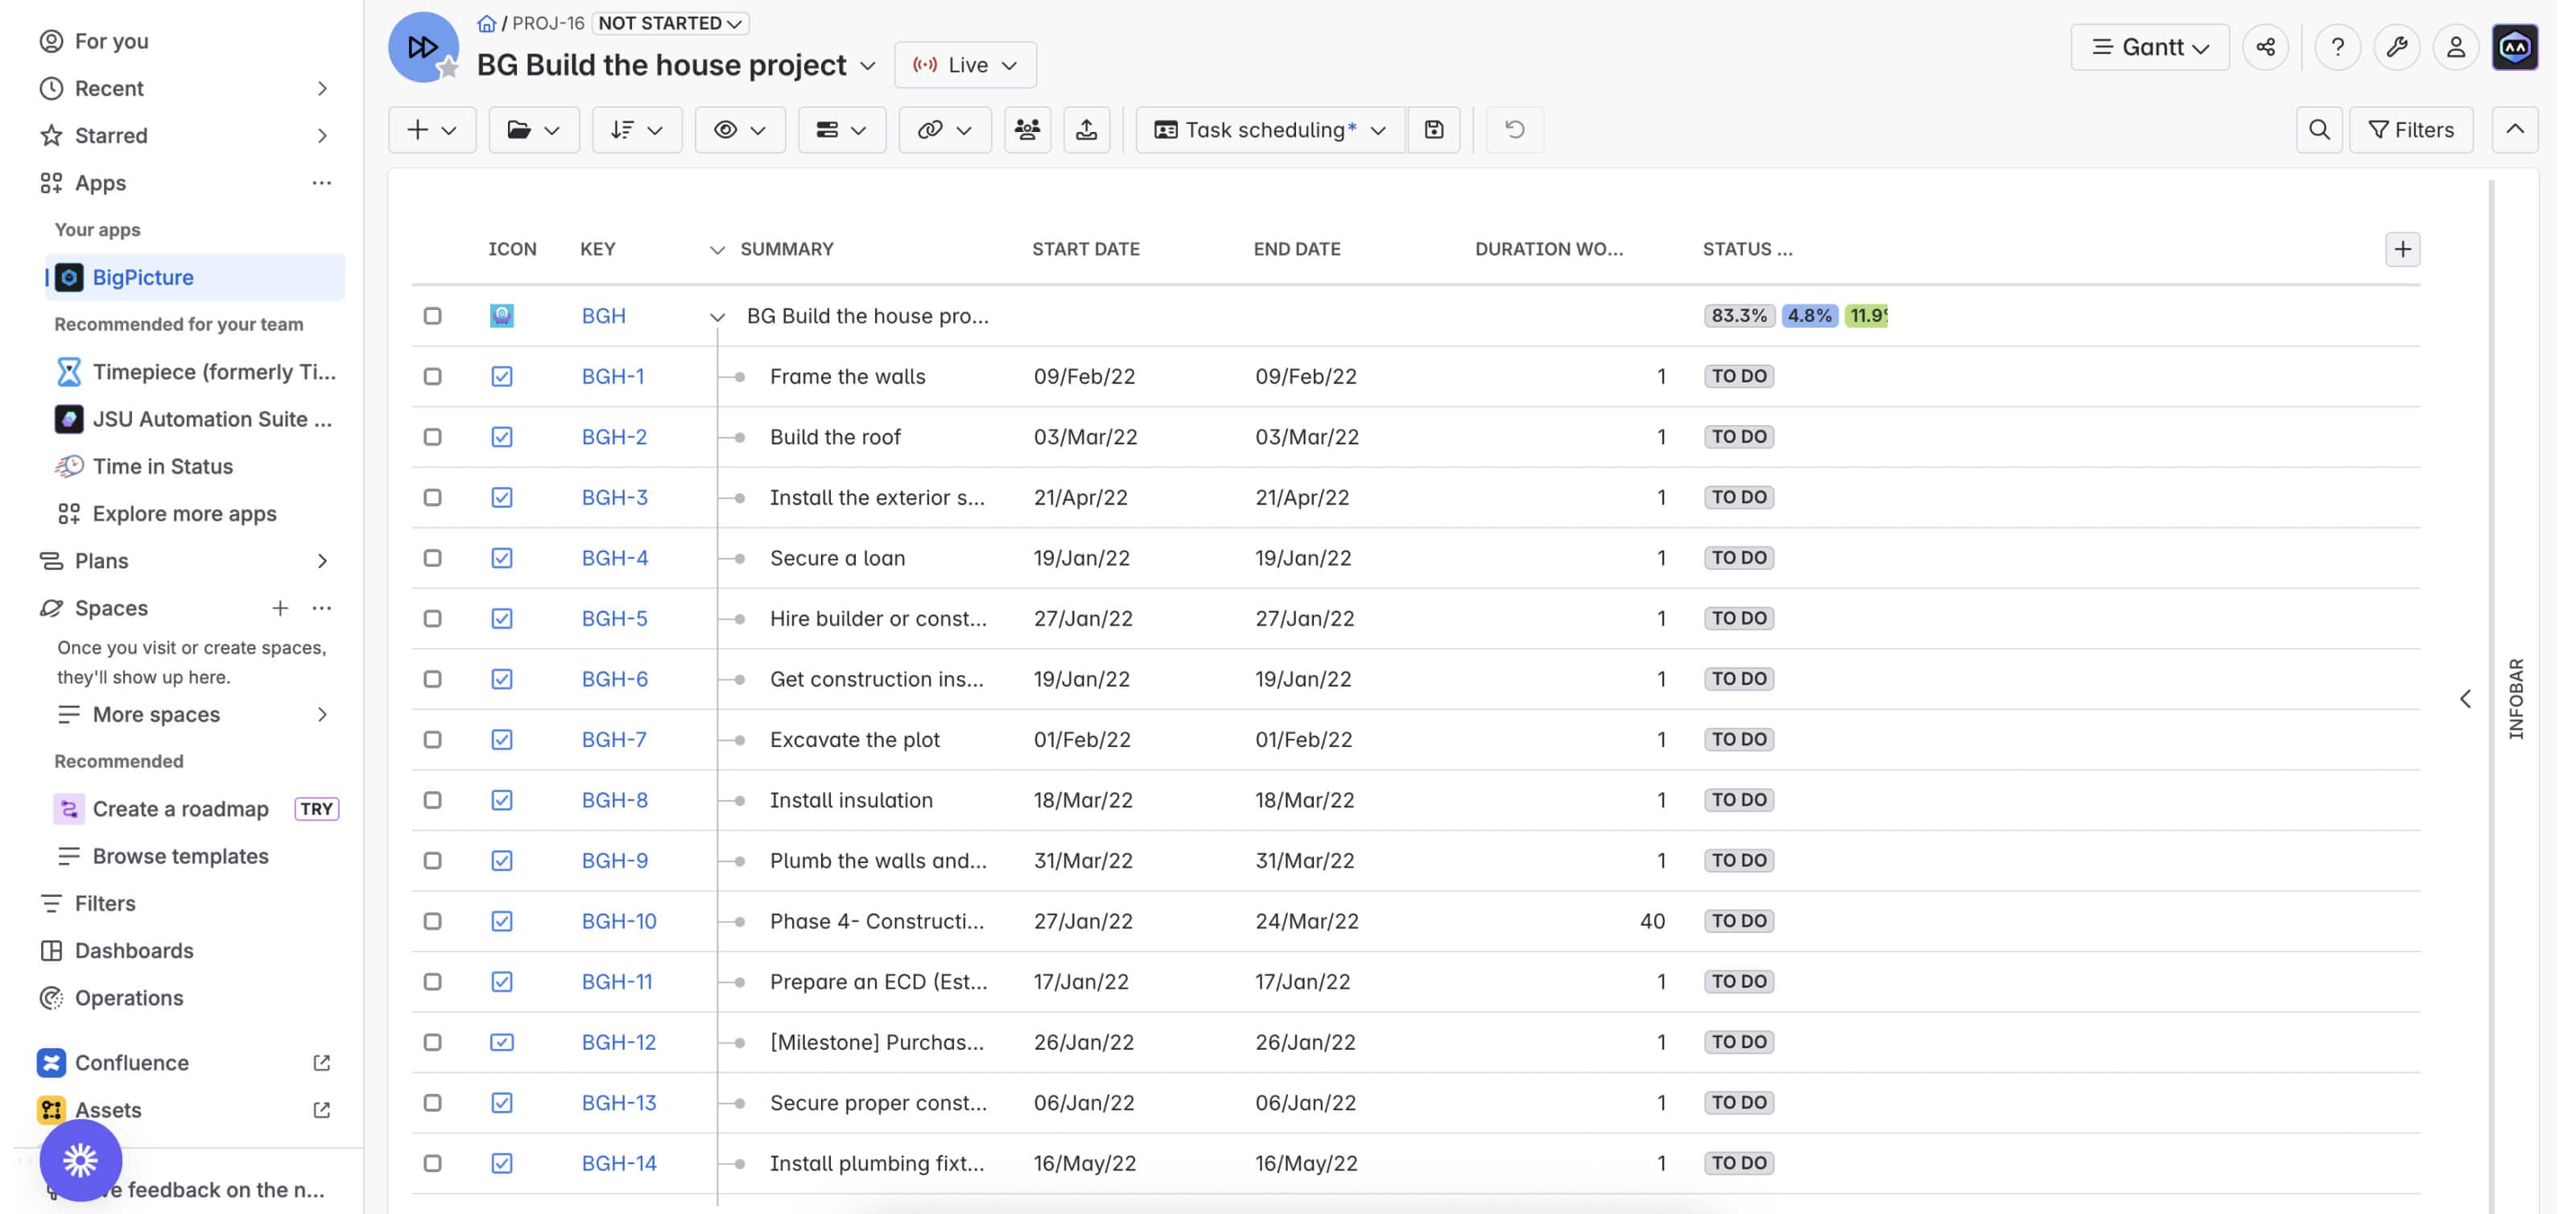Click Explore more apps link
Image resolution: width=2576 pixels, height=1214 pixels.
tap(185, 514)
